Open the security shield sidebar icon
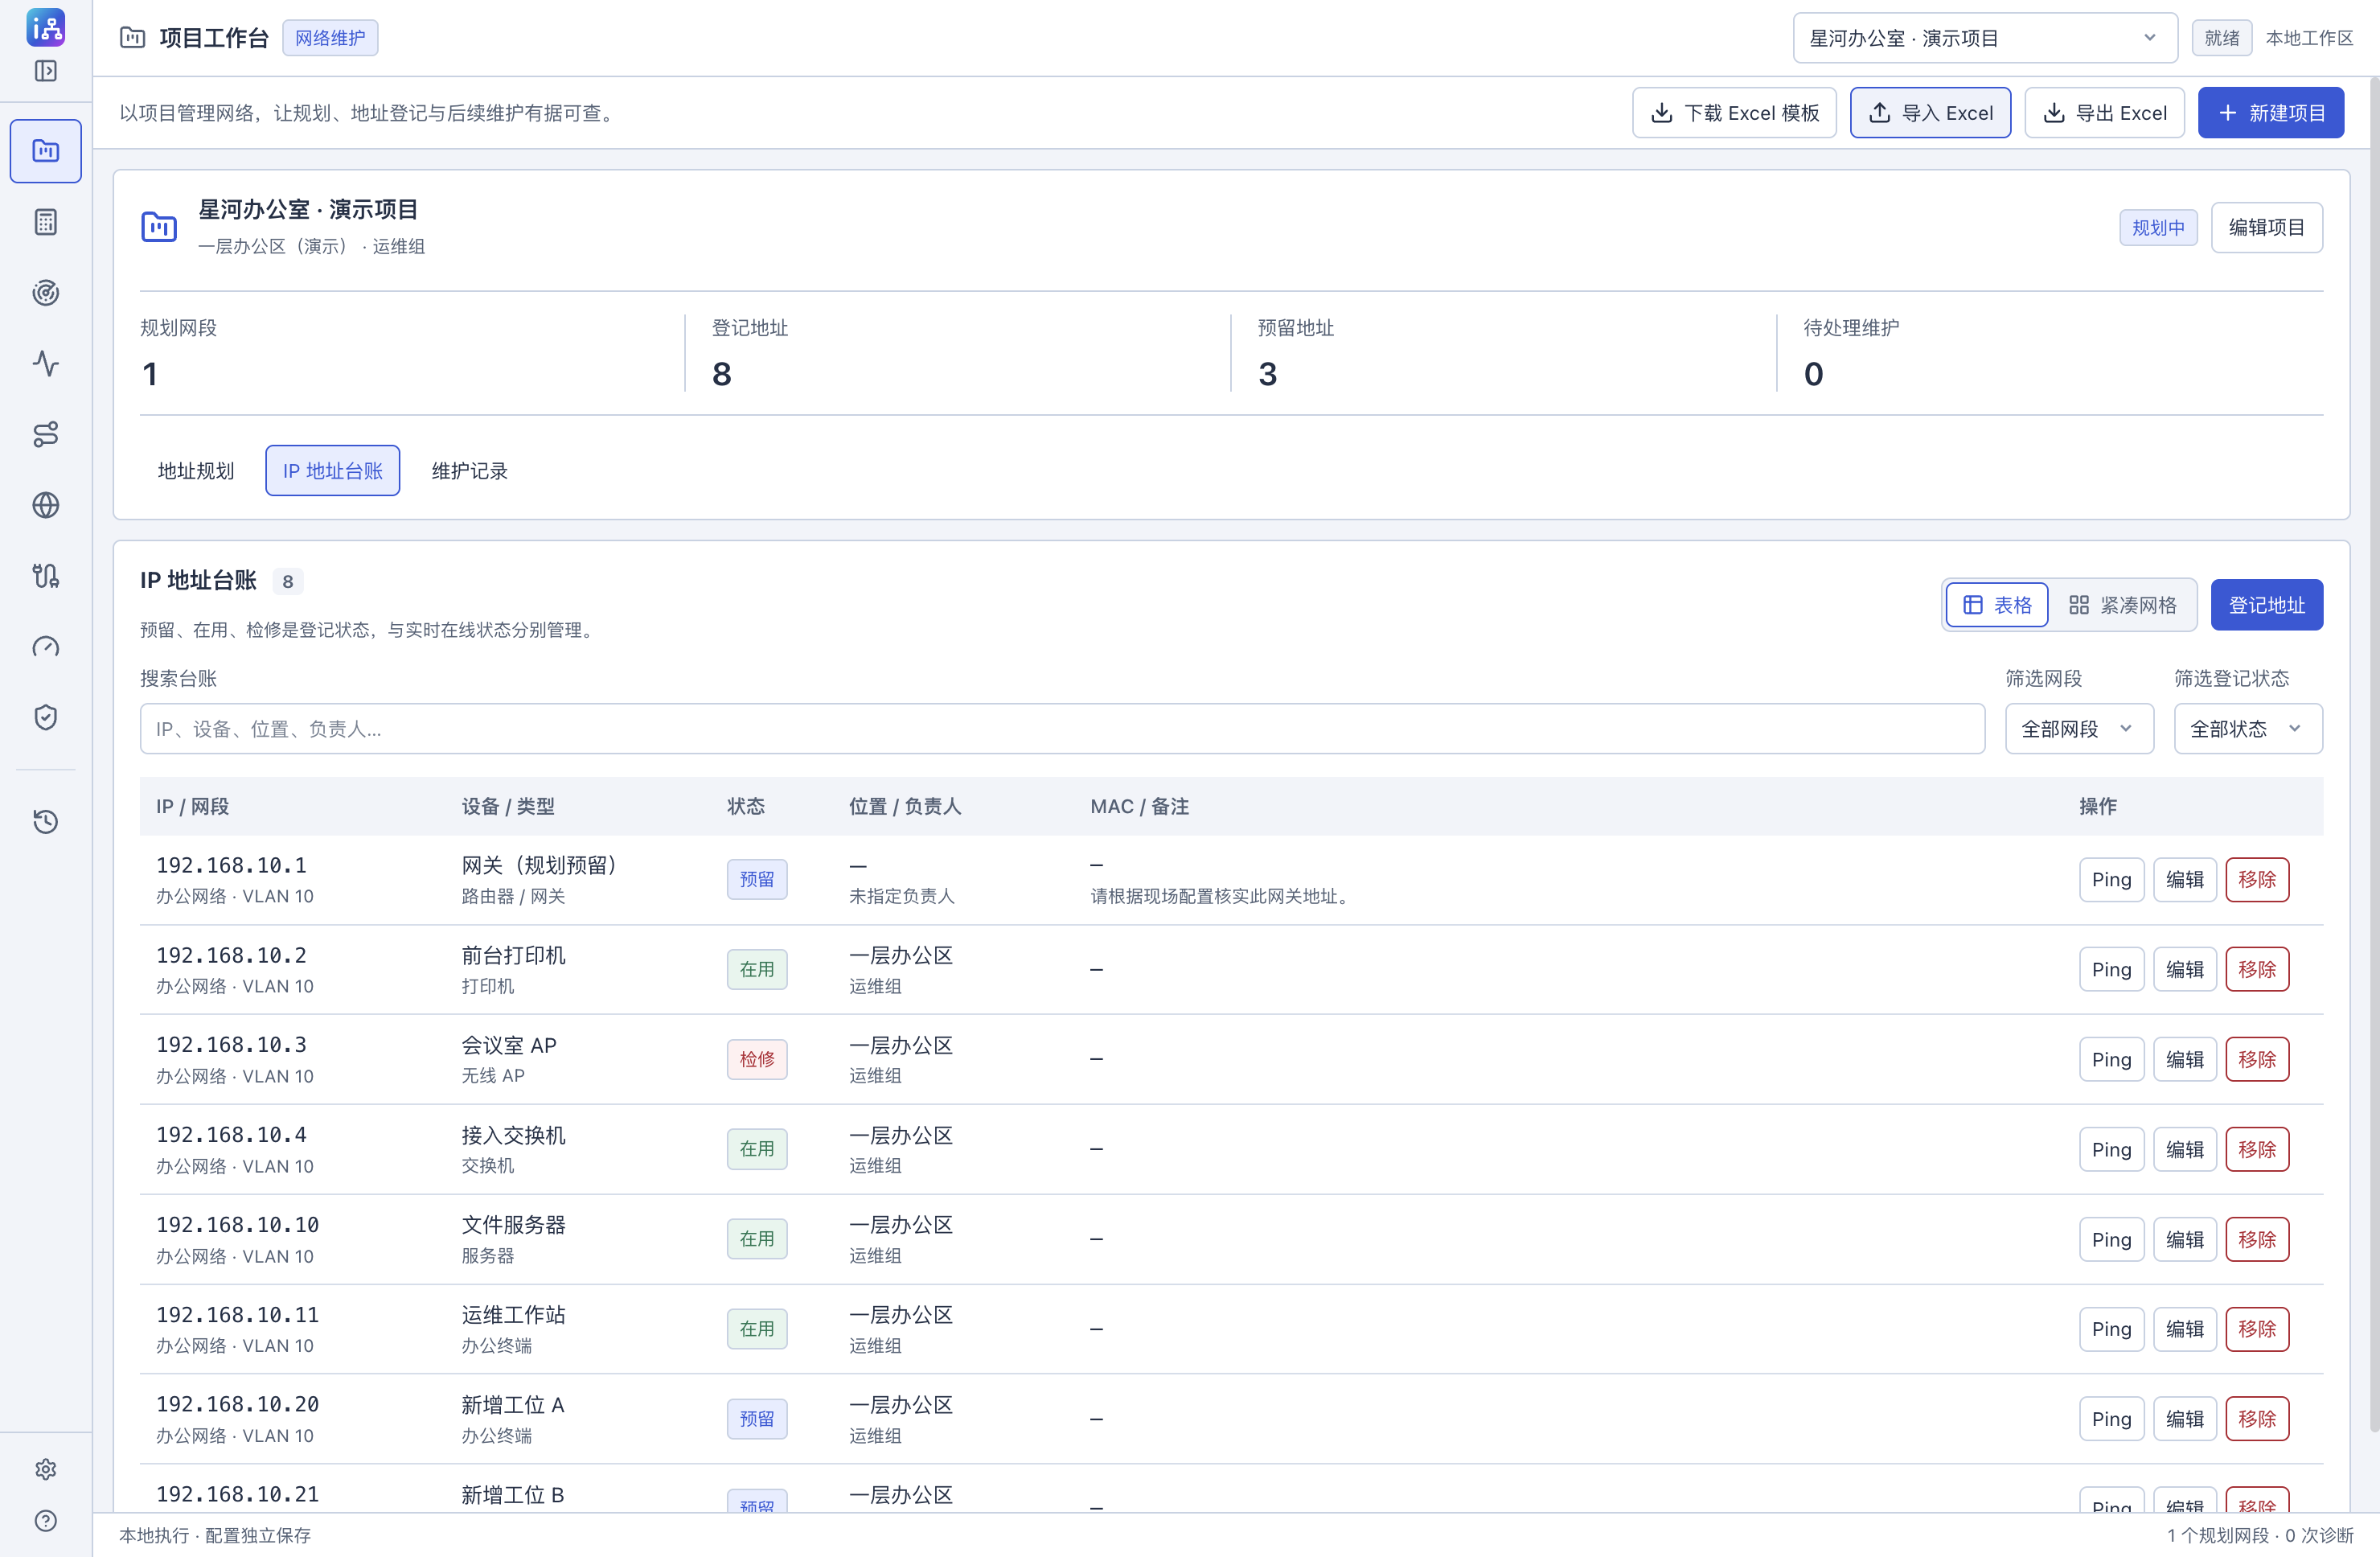Image resolution: width=2380 pixels, height=1557 pixels. (46, 717)
